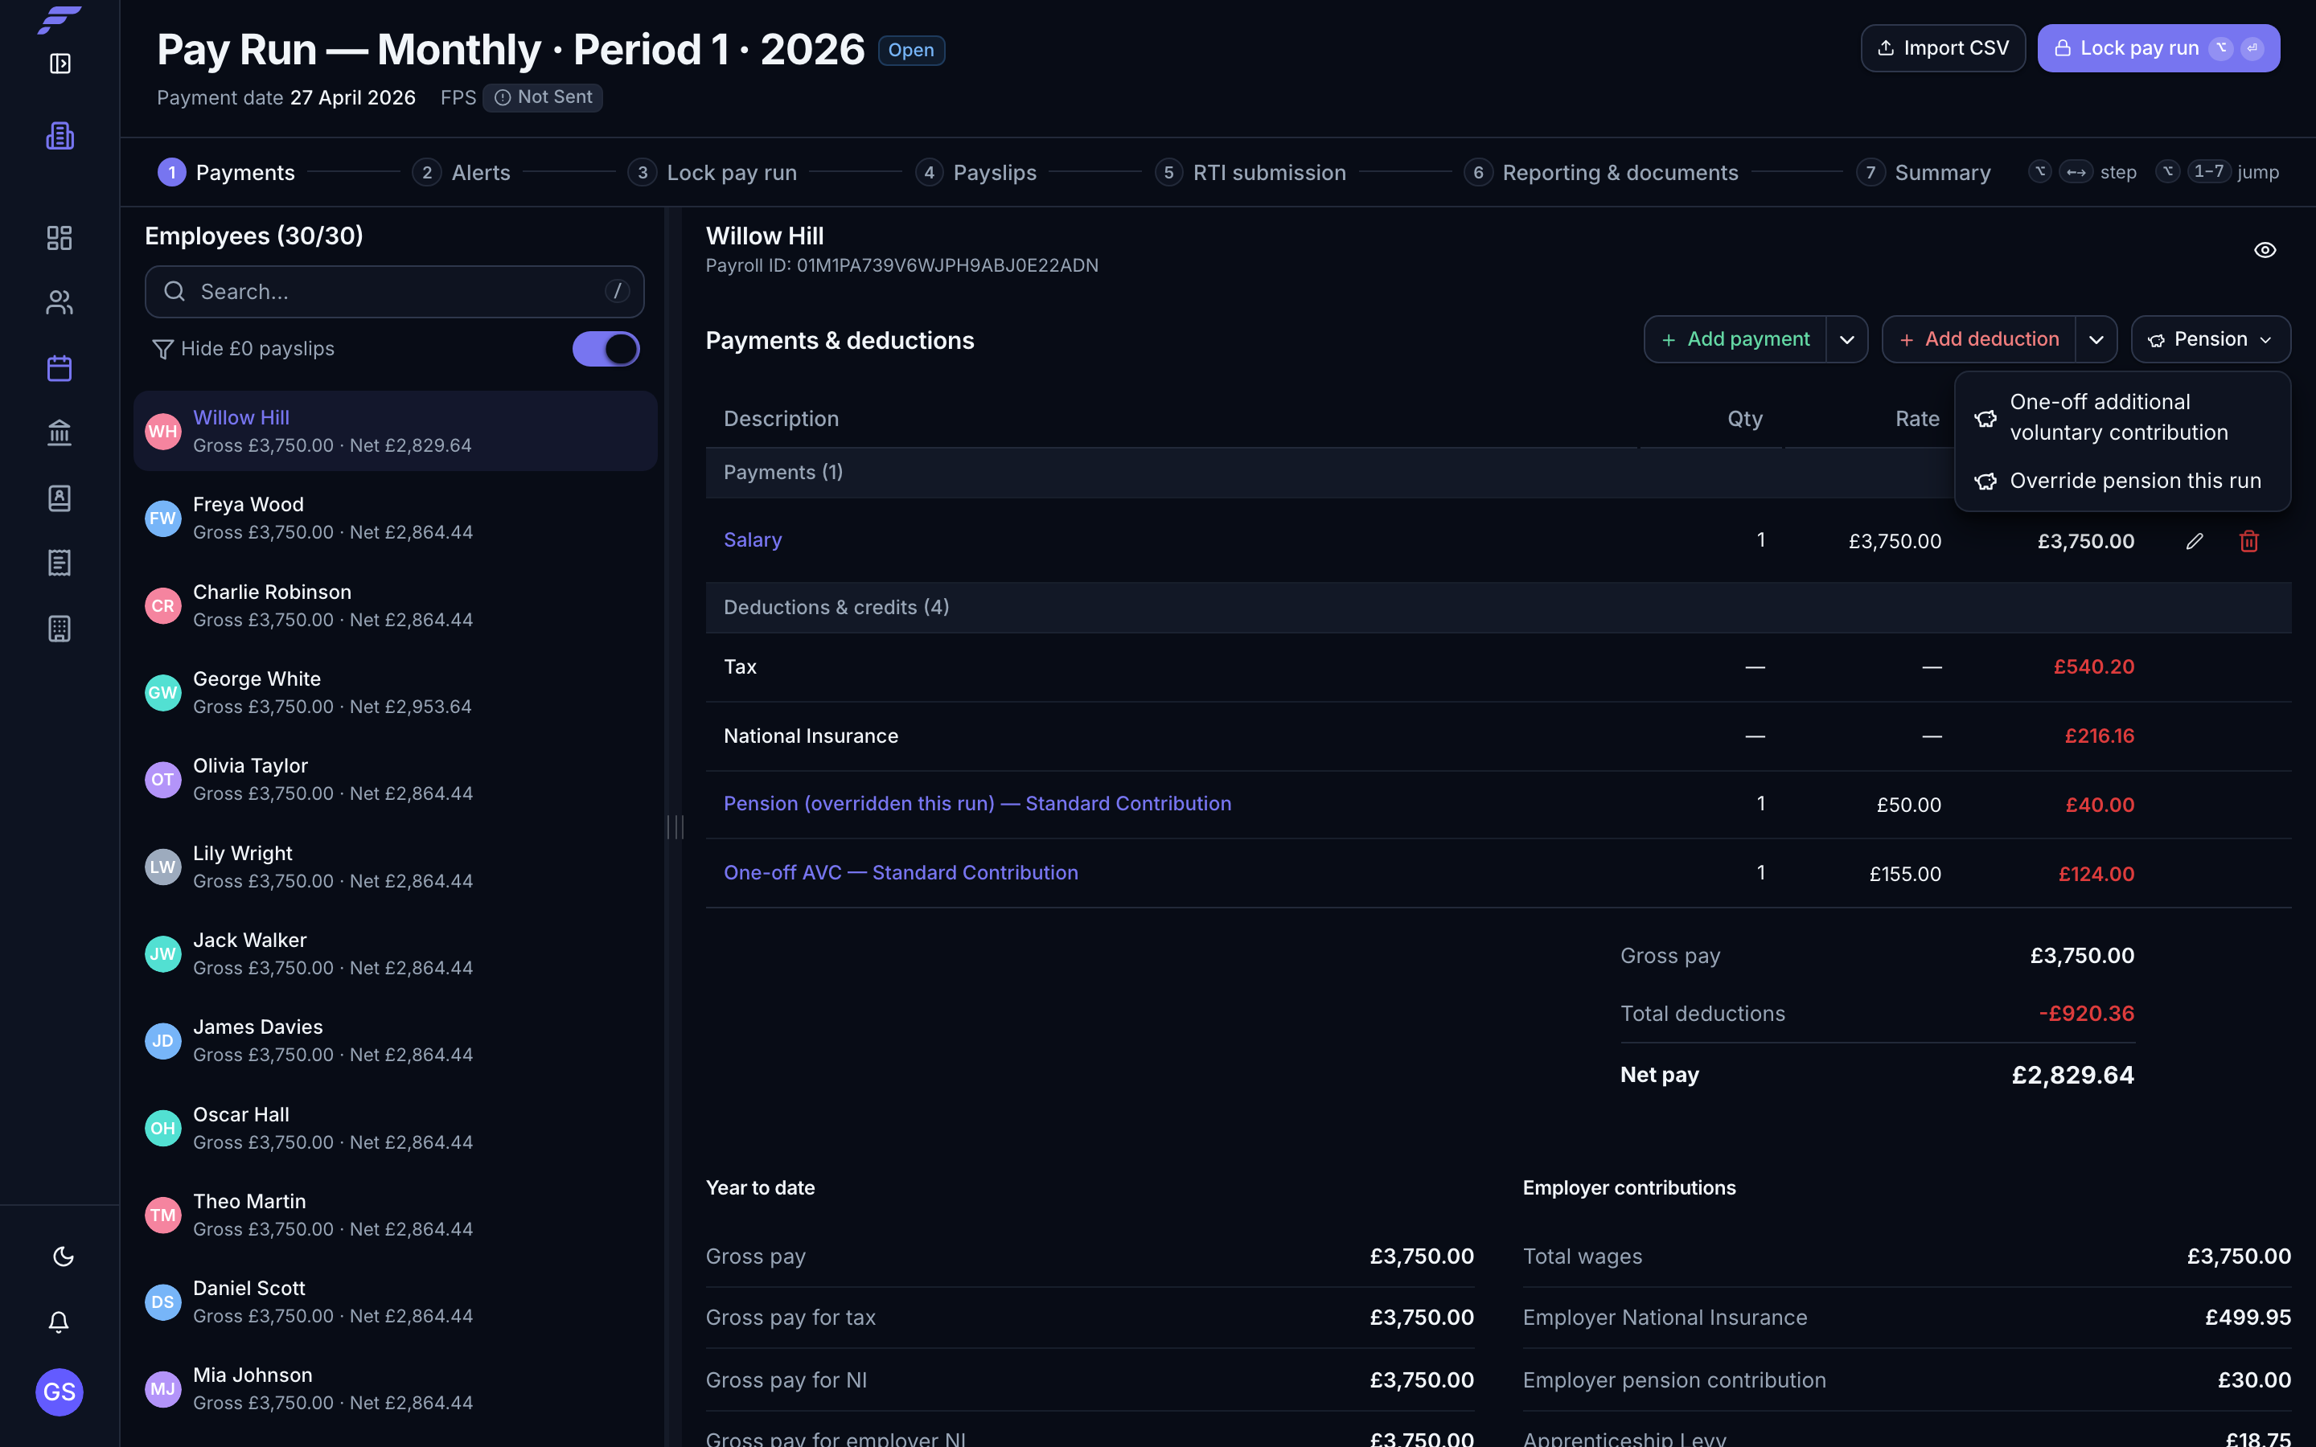
Task: Open the employees people icon in sidebar
Action: tap(60, 302)
